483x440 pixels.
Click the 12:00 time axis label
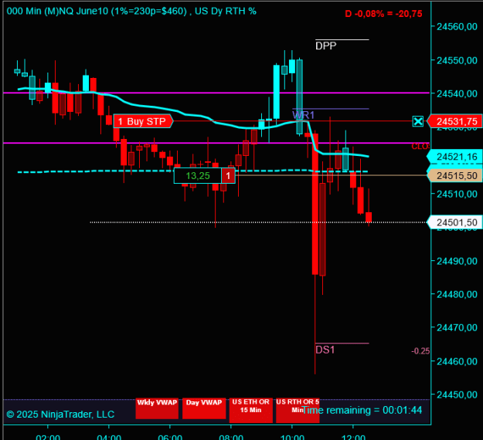353,437
